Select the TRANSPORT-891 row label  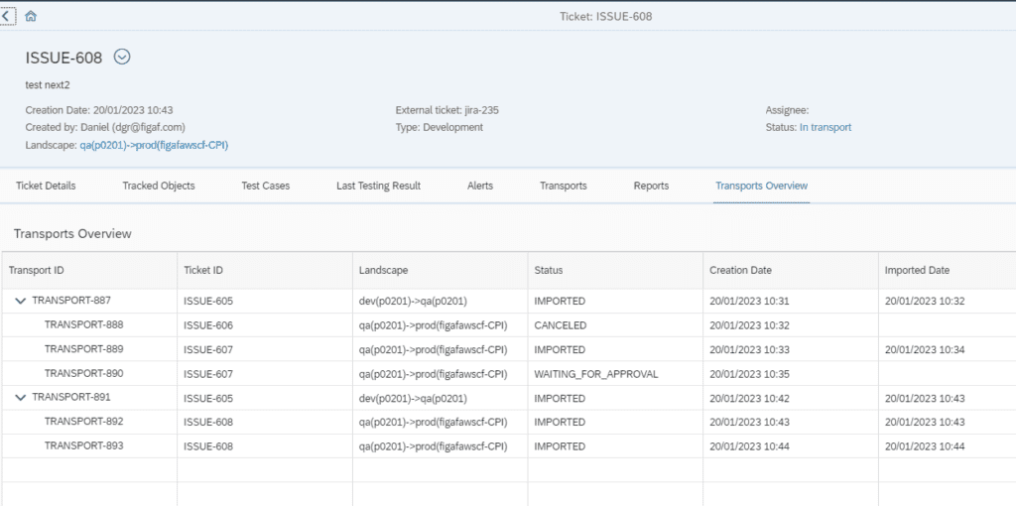point(71,397)
